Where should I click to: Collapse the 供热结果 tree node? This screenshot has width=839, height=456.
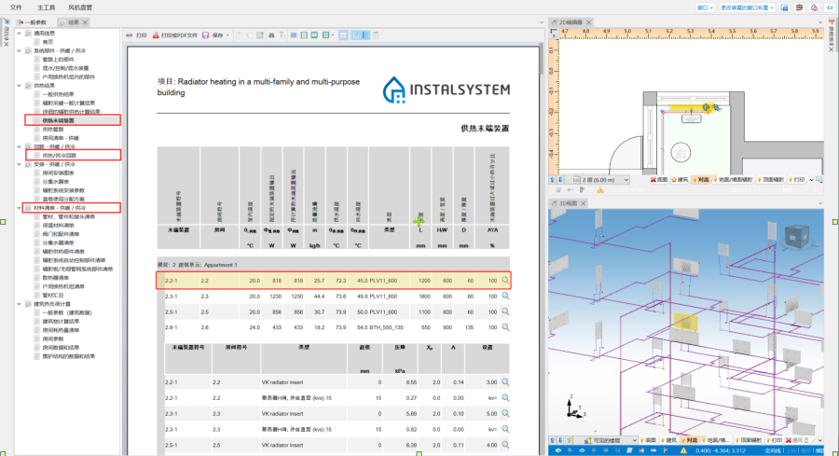pos(20,86)
